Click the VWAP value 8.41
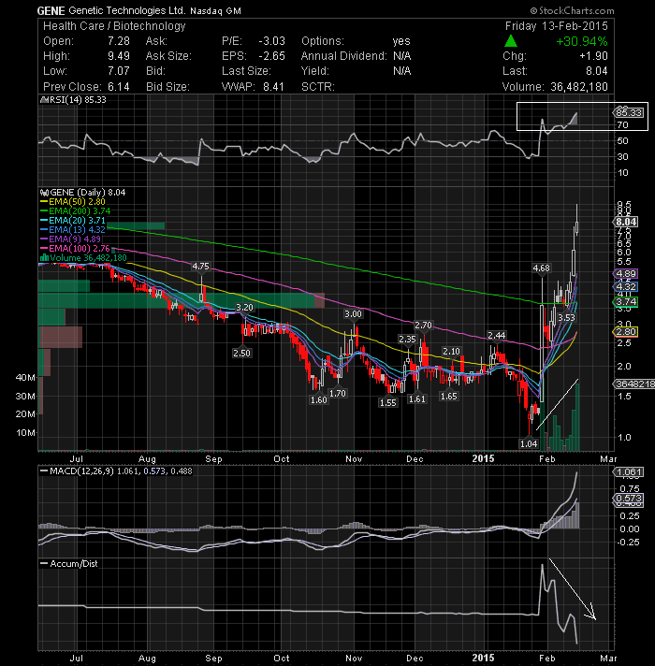655x666 pixels. pos(273,87)
